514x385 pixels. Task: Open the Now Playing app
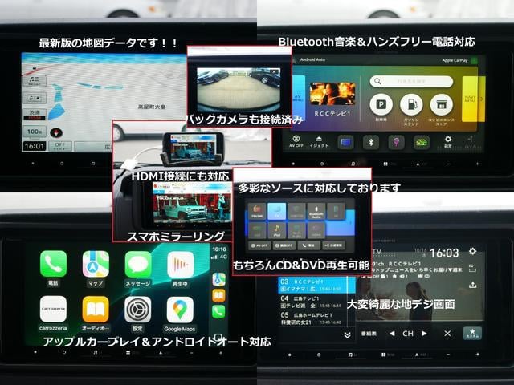180,265
